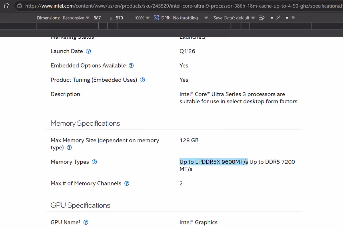This screenshot has width=343, height=229.
Task: Open help icon for Product Tuning (Embedded Uses)
Action: pos(143,80)
